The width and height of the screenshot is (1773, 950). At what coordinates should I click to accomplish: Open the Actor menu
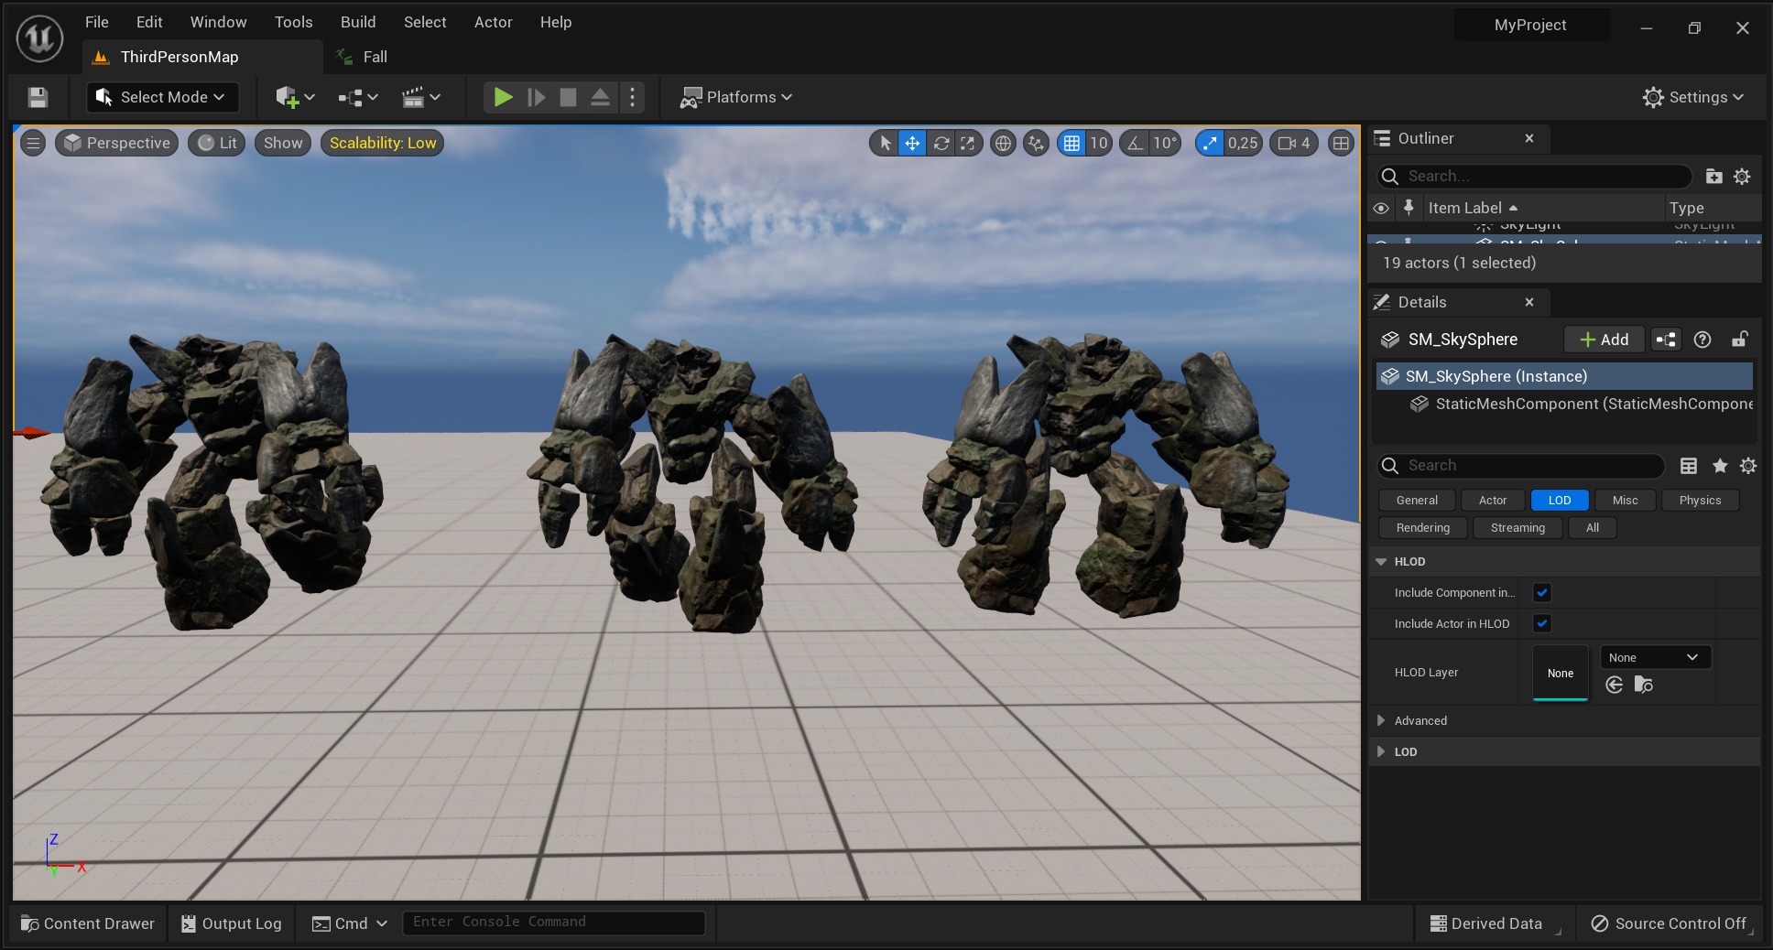pos(493,22)
